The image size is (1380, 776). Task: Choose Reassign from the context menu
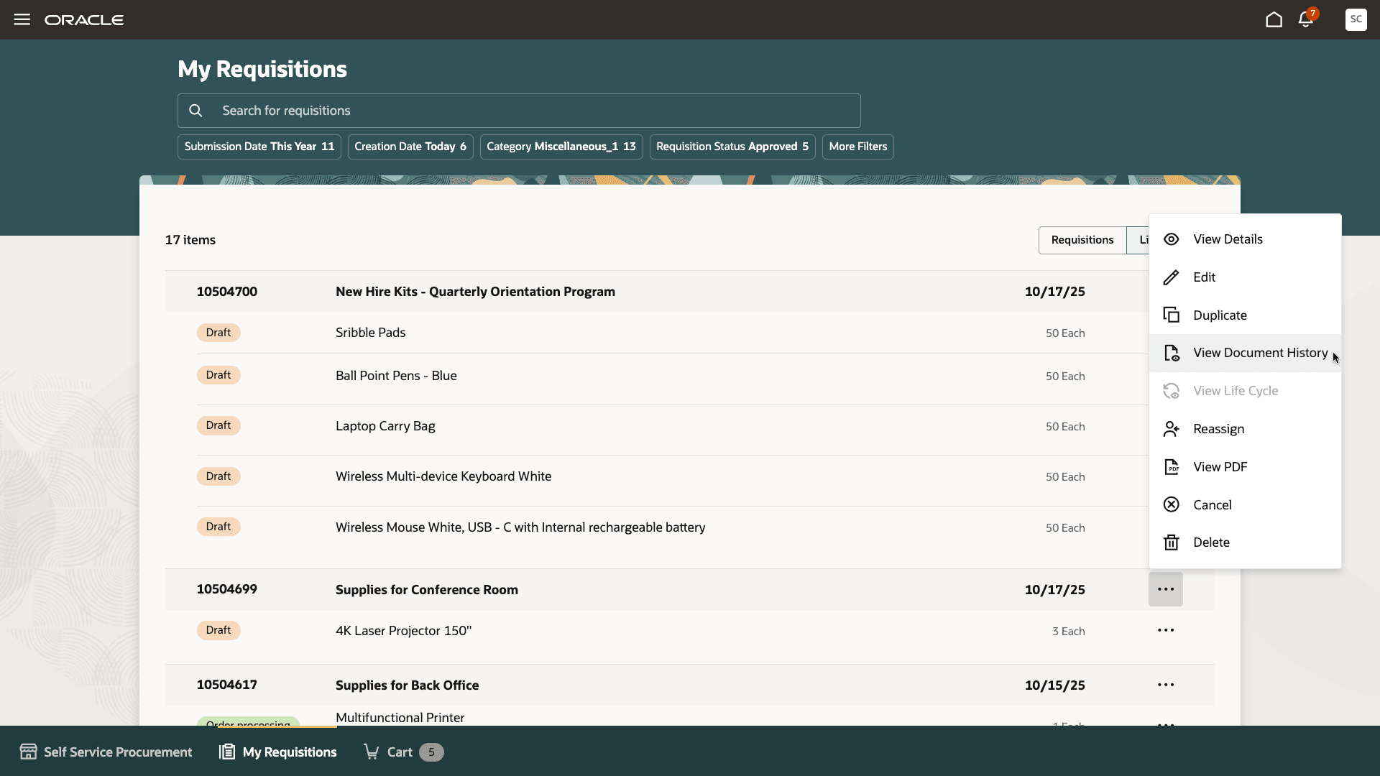point(1218,428)
